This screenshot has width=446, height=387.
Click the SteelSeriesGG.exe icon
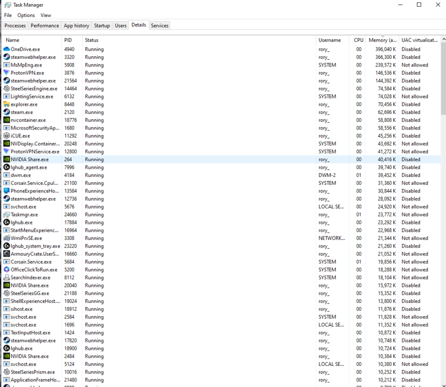[7, 293]
